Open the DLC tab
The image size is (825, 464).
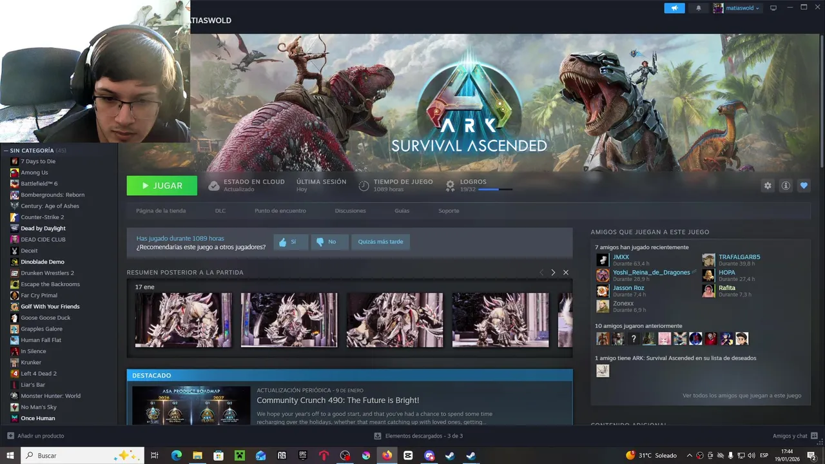coord(220,211)
